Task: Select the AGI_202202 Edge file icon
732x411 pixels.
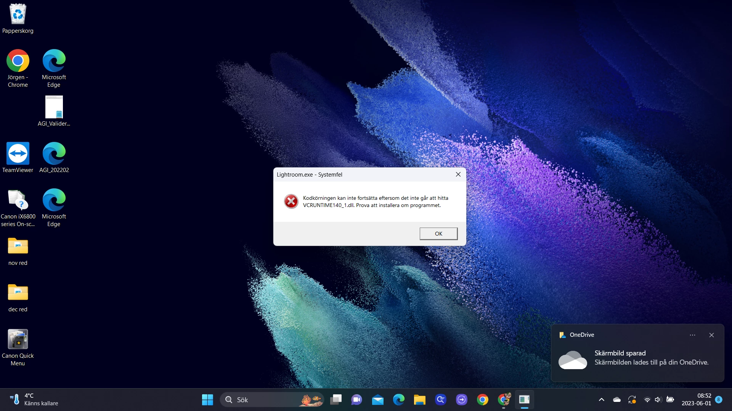Action: (54, 154)
